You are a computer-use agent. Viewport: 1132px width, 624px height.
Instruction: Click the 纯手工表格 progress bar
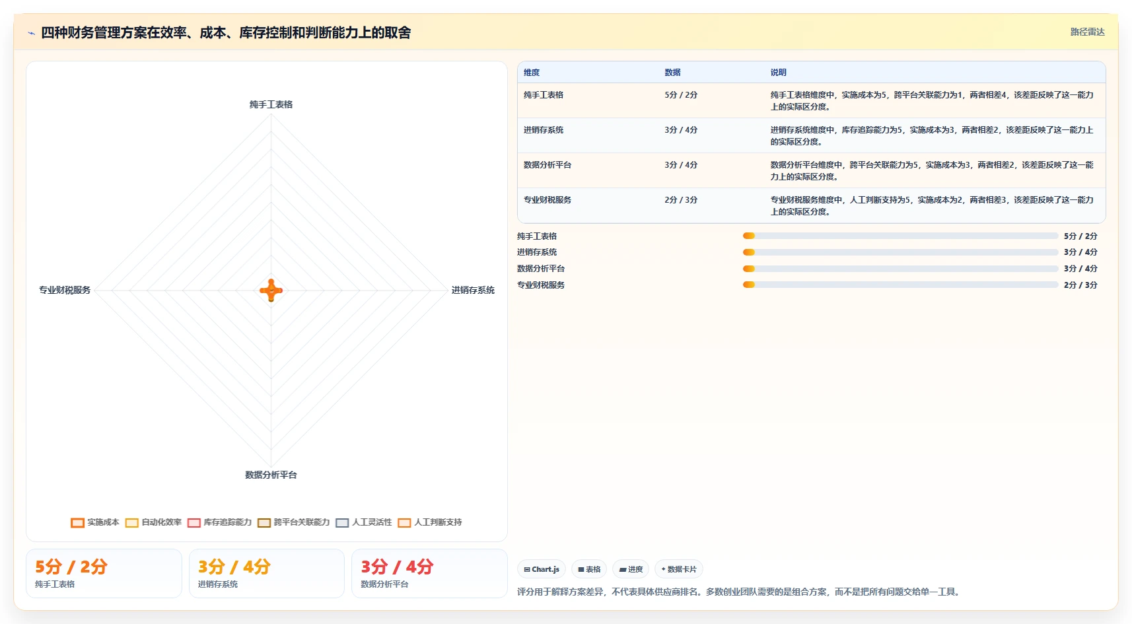[900, 236]
